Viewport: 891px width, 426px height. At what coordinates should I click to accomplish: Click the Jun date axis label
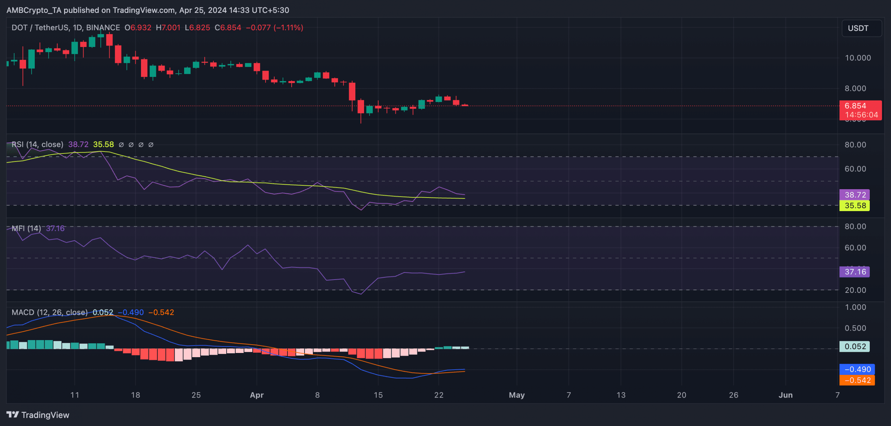coord(786,395)
